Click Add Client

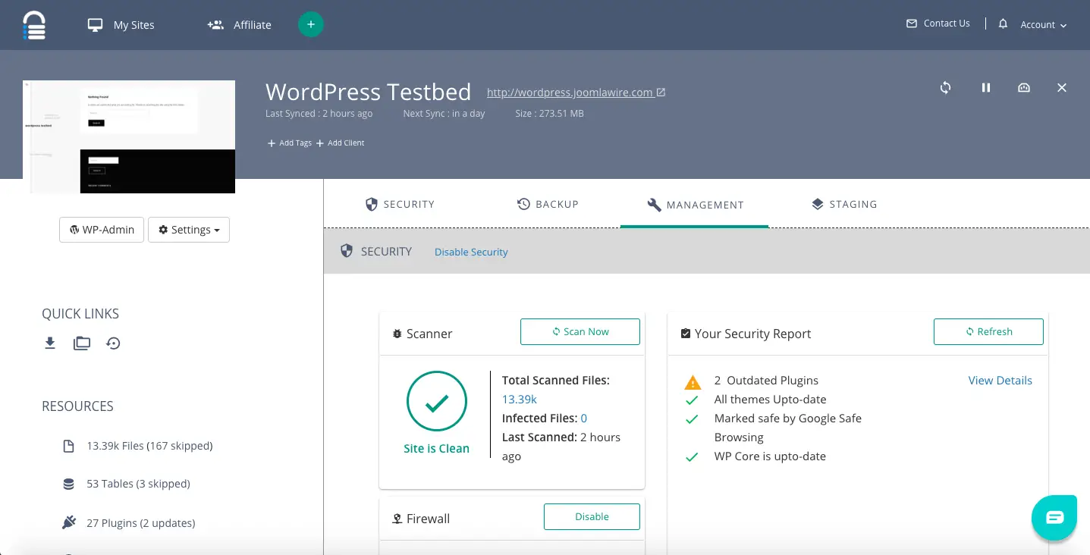coord(341,143)
